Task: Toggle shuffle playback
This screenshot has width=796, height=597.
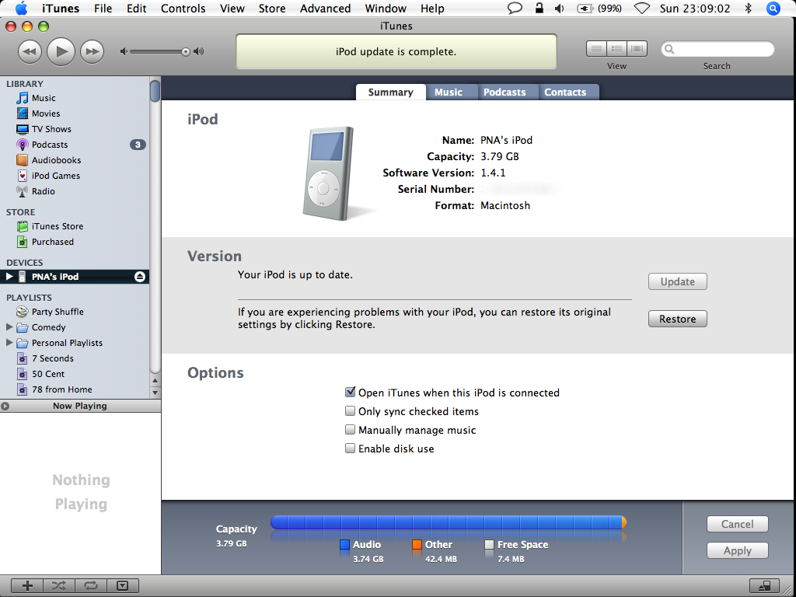Action: click(59, 586)
